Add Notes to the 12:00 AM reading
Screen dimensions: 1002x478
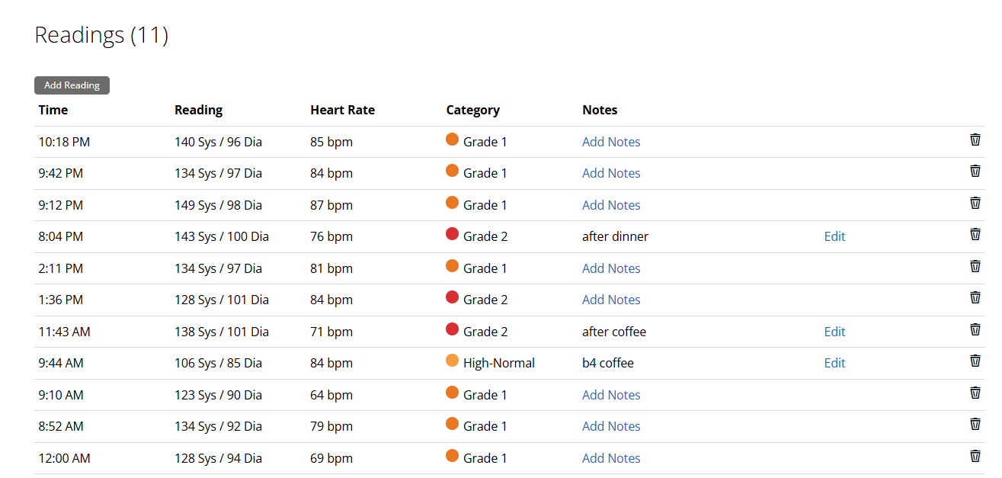[611, 458]
